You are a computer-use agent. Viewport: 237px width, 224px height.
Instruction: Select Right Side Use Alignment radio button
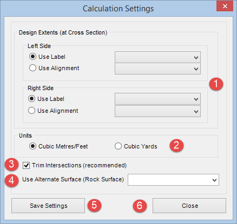(31, 111)
